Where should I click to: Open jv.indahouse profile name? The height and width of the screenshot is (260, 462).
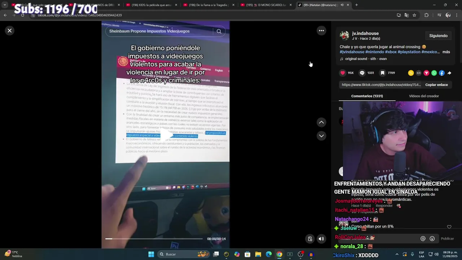(365, 33)
